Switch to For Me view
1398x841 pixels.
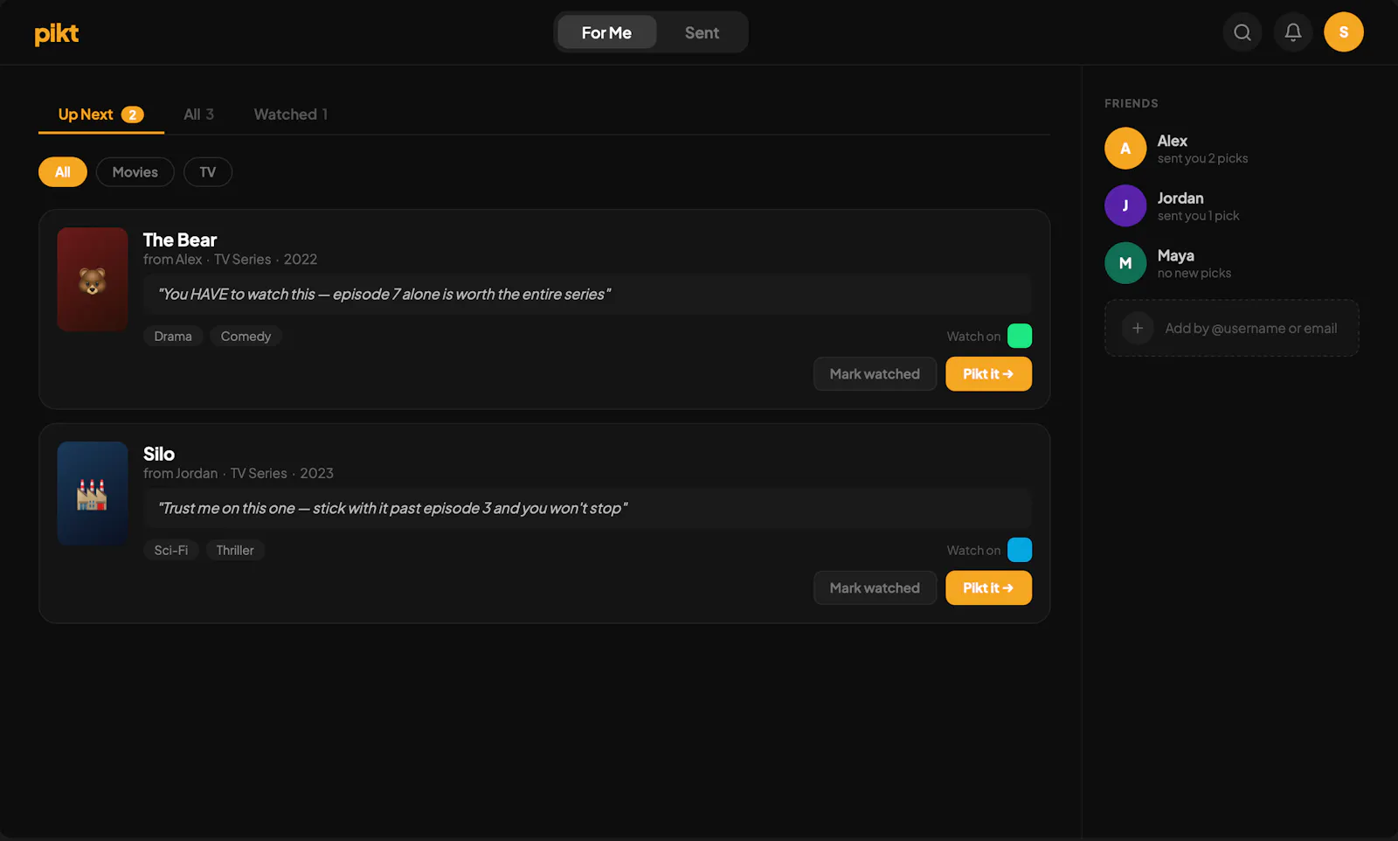tap(606, 32)
